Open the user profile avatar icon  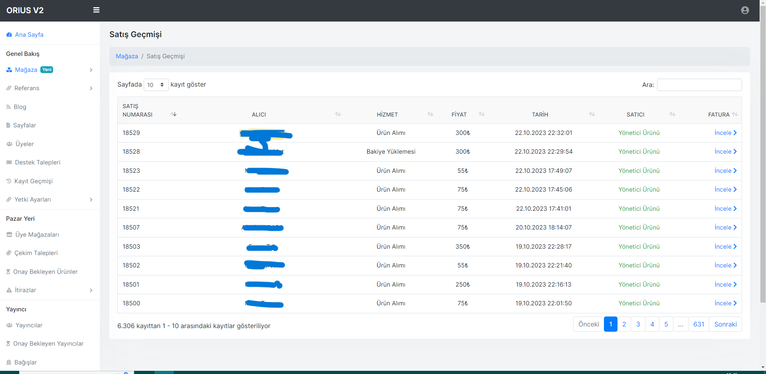tap(745, 10)
